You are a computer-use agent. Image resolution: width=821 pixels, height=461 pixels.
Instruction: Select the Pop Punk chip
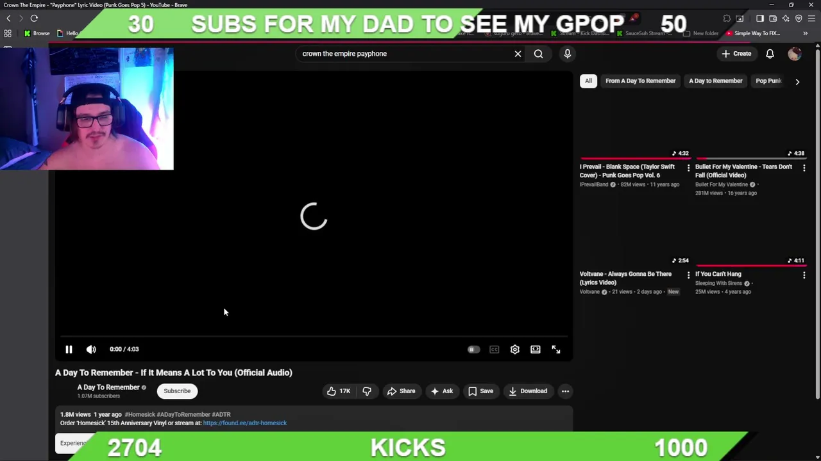pos(768,81)
